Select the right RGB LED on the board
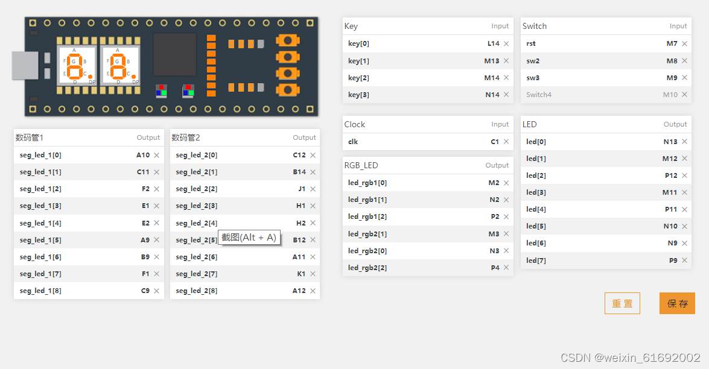 pyautogui.click(x=188, y=91)
